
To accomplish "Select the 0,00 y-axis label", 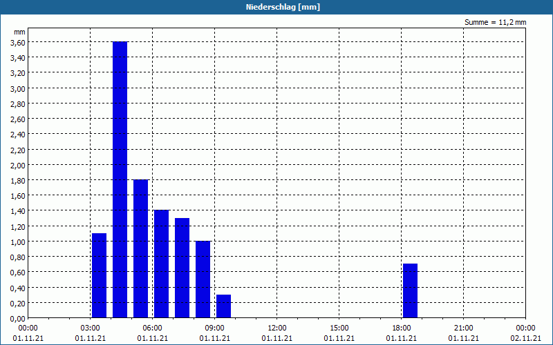I will [18, 318].
